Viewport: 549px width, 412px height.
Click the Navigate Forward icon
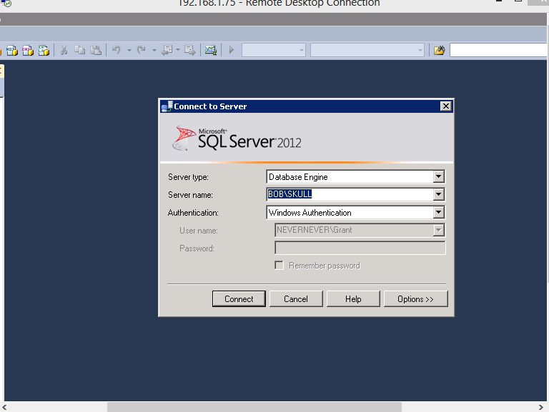click(x=190, y=51)
